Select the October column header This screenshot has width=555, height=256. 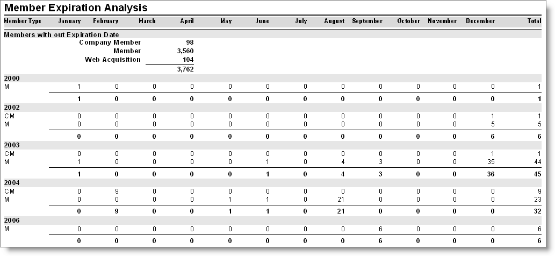pyautogui.click(x=409, y=21)
